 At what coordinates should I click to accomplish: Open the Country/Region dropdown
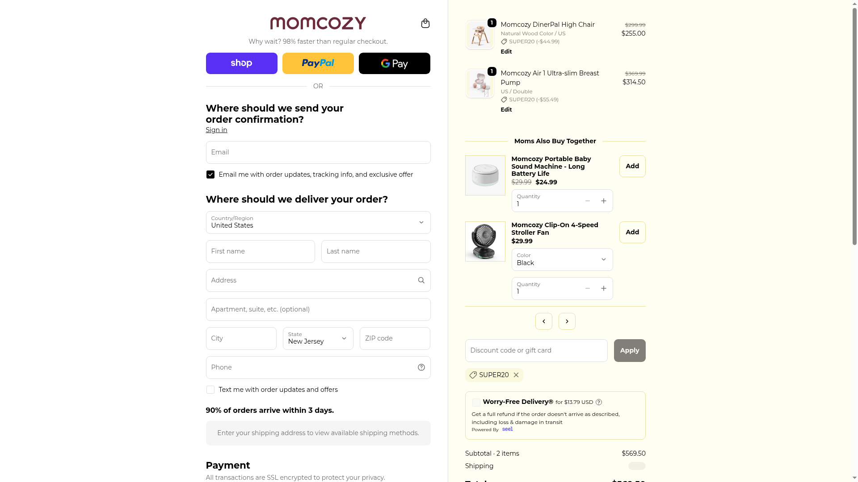point(318,222)
